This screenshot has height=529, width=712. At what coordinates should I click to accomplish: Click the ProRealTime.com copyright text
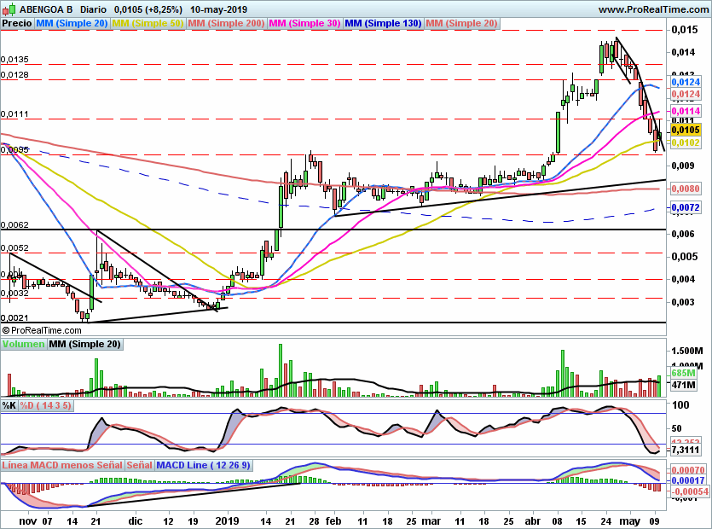[42, 330]
